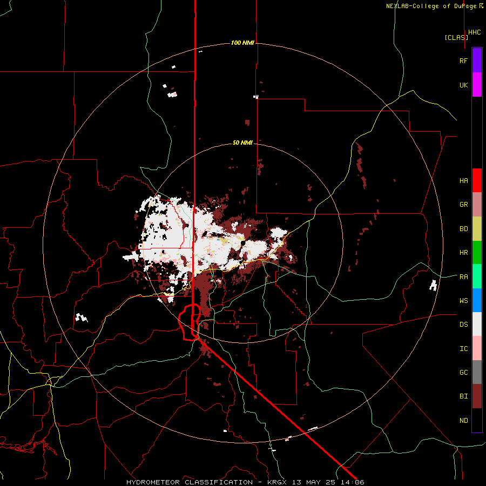Image resolution: width=486 pixels, height=486 pixels.
Task: Click the 'RA' legend label
Action: [463, 276]
